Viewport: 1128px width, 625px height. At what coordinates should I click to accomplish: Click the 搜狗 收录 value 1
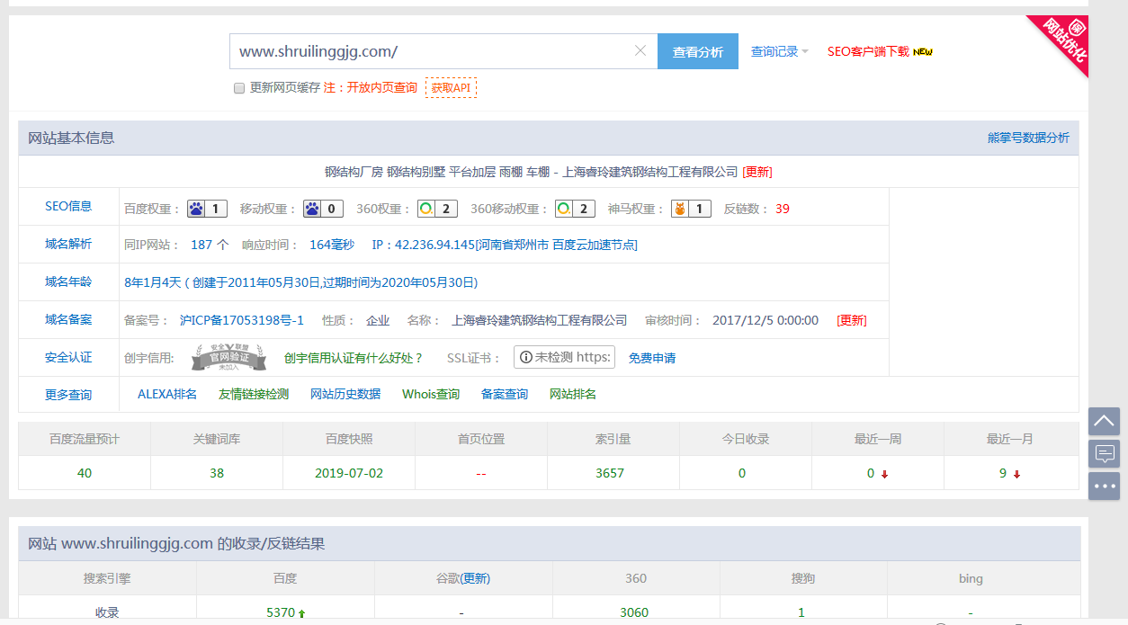tap(801, 612)
